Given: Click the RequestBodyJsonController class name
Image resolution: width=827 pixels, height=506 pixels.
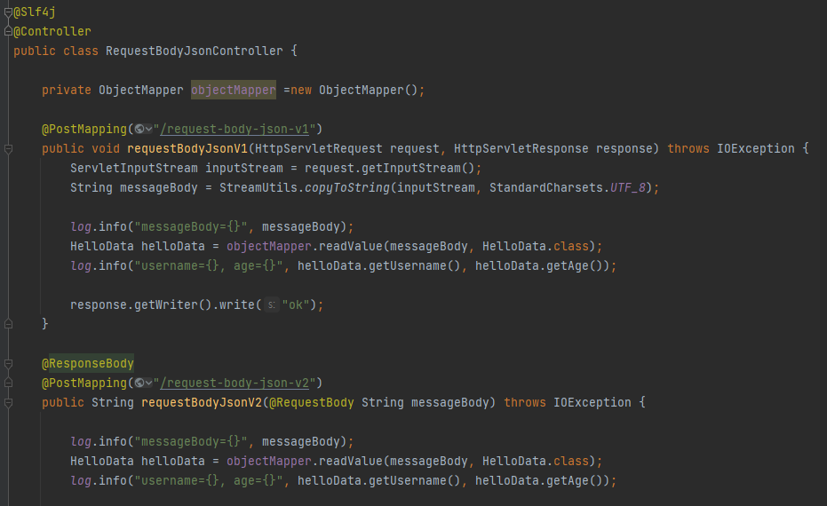Looking at the screenshot, I should point(194,51).
